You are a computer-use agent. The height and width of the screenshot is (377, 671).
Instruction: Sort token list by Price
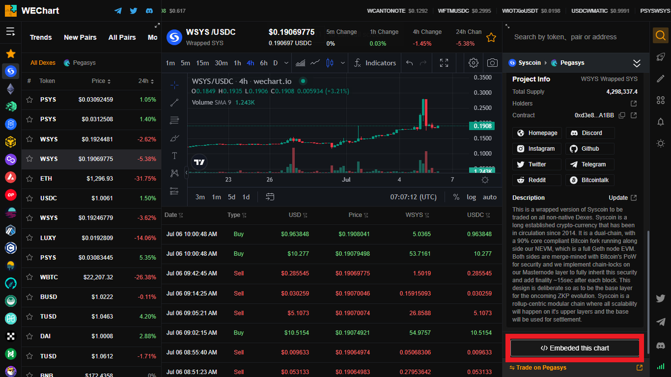pos(101,81)
